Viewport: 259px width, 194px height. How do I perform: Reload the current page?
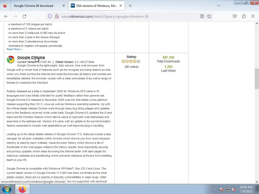[24, 16]
